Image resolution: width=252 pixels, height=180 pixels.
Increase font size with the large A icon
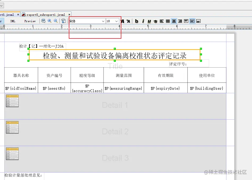123,21
